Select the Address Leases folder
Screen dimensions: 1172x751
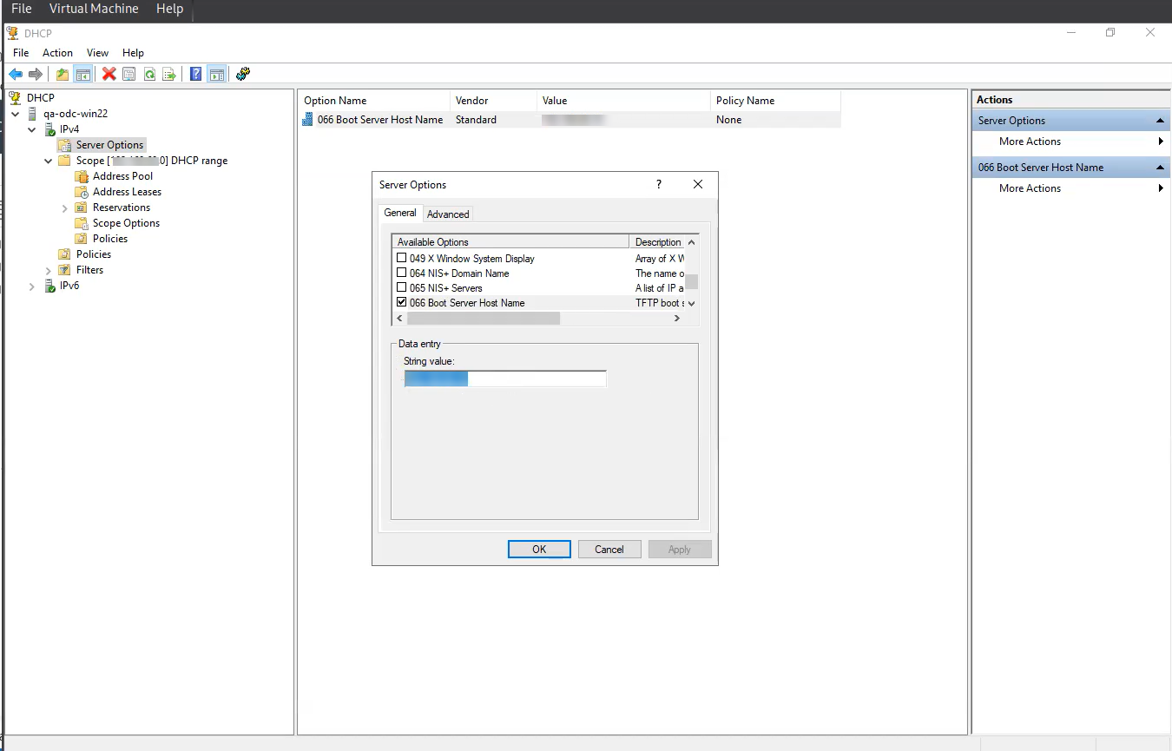tap(127, 192)
